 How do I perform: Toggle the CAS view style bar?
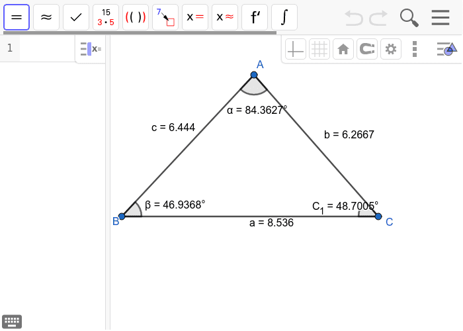click(91, 49)
